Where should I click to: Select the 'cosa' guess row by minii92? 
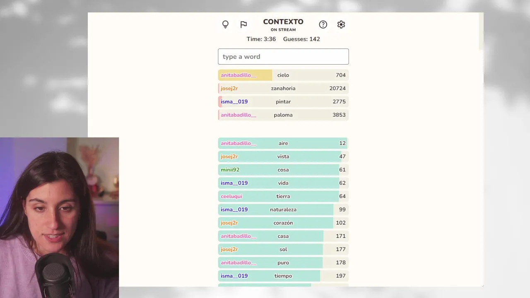283,170
